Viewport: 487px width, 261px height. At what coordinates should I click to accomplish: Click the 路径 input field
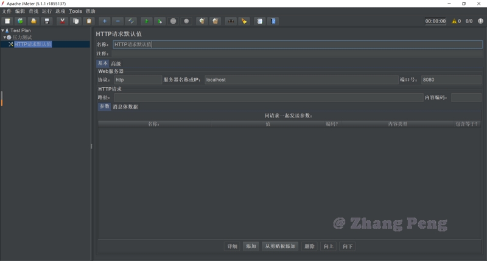(268, 97)
